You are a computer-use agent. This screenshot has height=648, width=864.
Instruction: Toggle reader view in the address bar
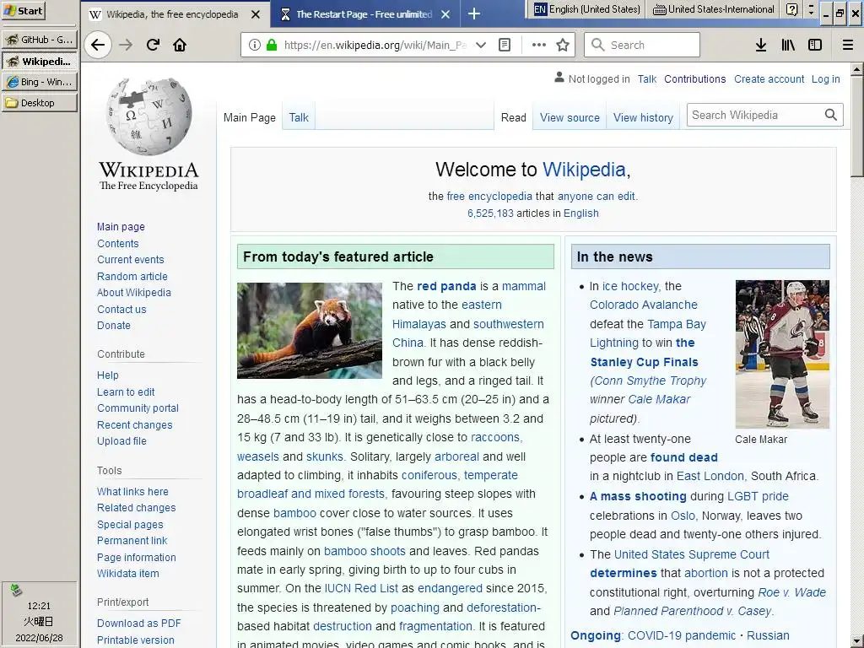pos(505,45)
